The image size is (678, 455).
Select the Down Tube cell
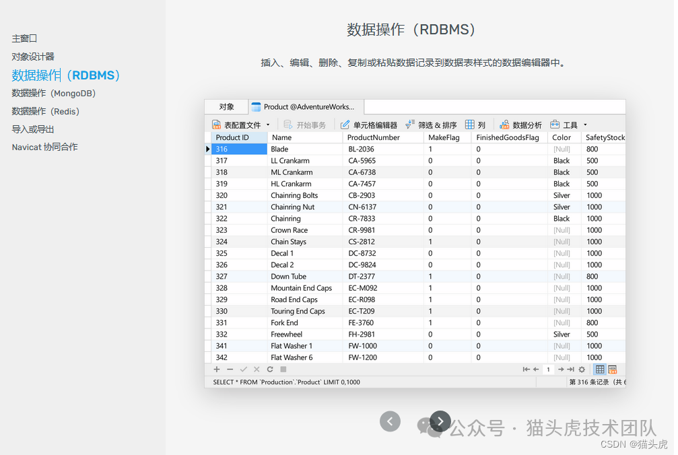[305, 277]
